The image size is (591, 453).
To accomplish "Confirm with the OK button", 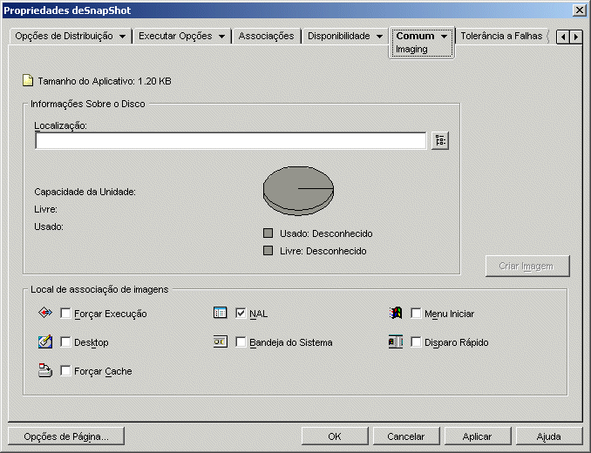I will pos(335,436).
